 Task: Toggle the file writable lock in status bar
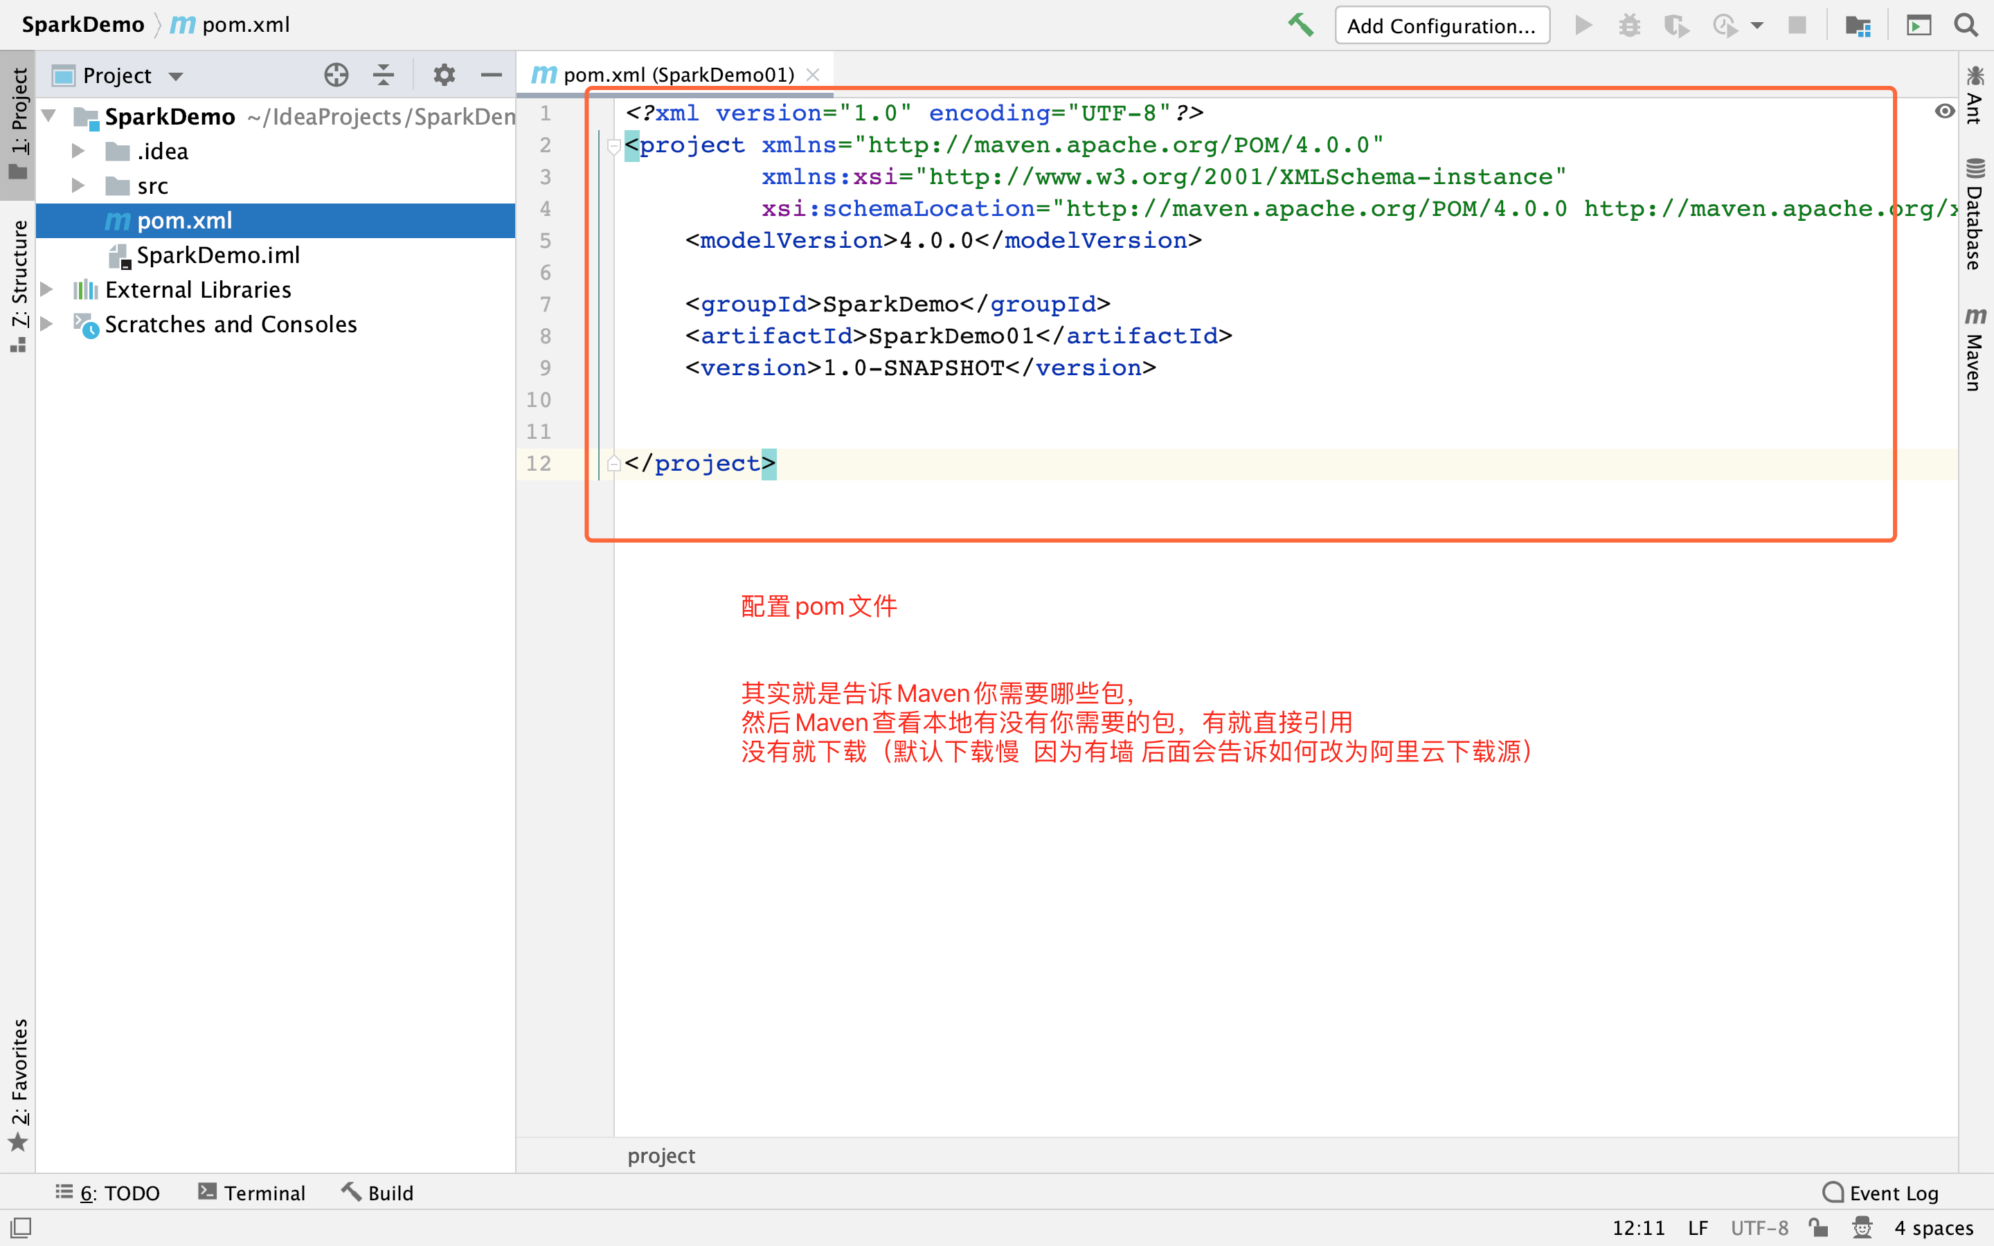click(x=1820, y=1227)
